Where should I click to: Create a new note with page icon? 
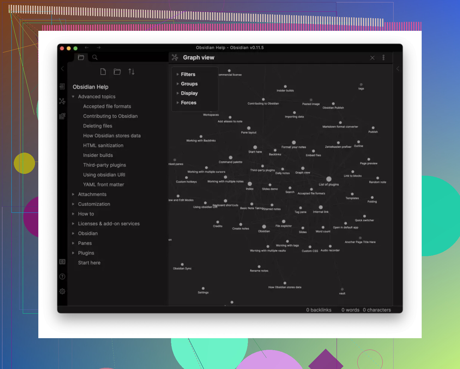click(103, 72)
